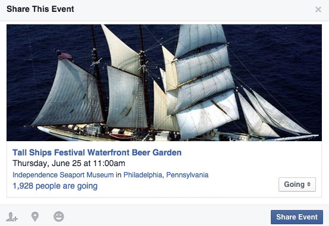Click the tag friends icon
This screenshot has width=329, height=226.
coord(12,217)
